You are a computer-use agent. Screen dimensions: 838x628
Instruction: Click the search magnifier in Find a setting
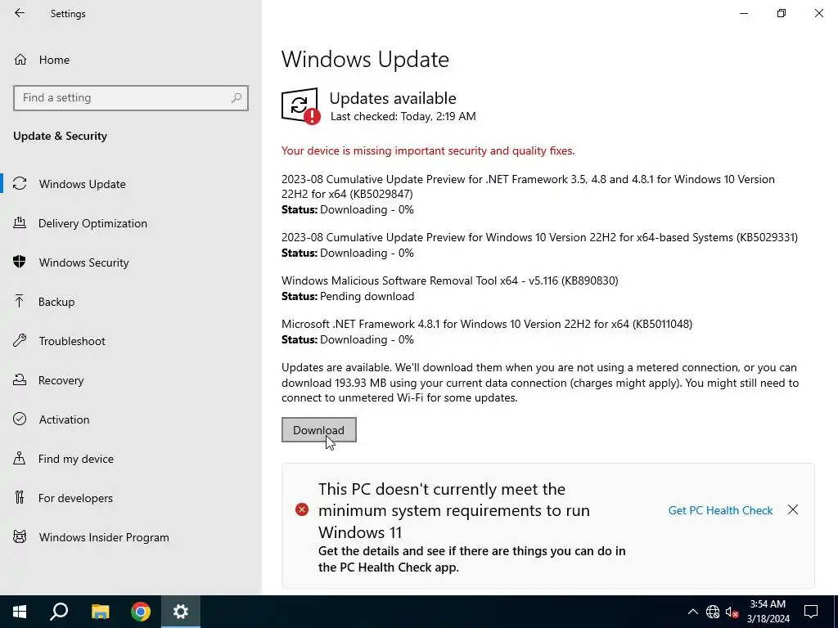point(237,98)
